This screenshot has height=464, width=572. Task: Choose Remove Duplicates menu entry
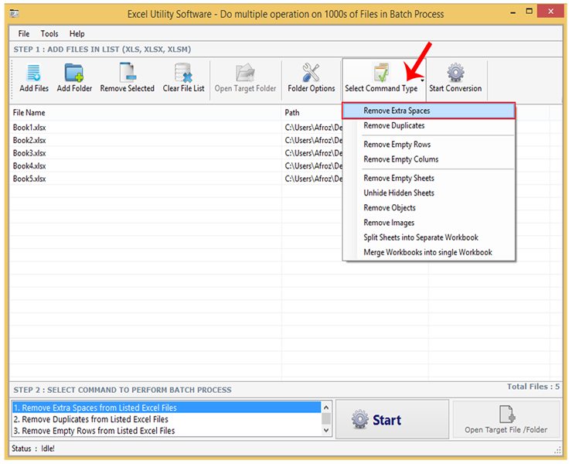pos(429,125)
